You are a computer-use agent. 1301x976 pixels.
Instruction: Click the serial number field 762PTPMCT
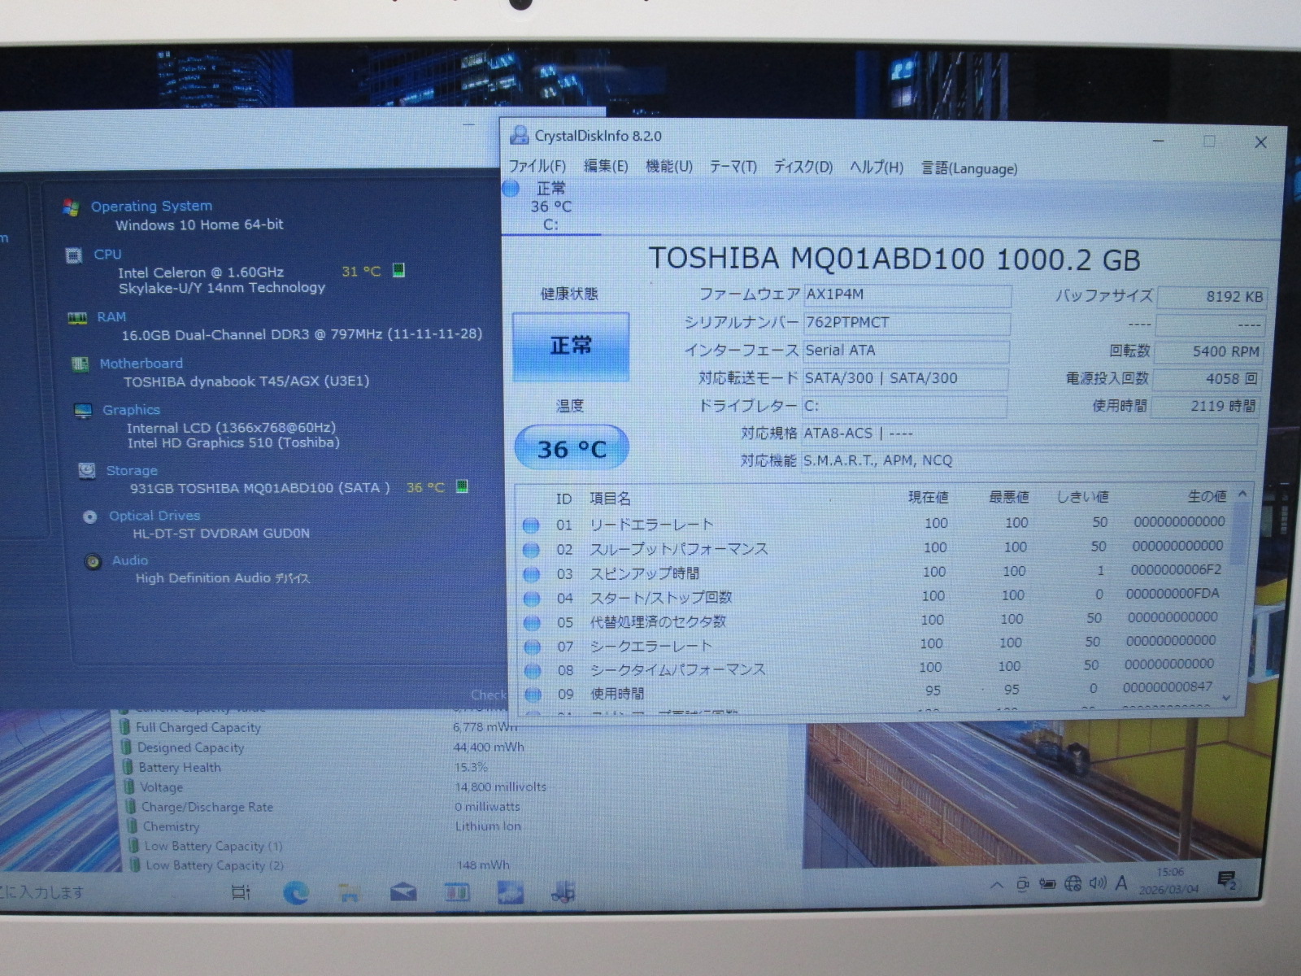(x=906, y=323)
